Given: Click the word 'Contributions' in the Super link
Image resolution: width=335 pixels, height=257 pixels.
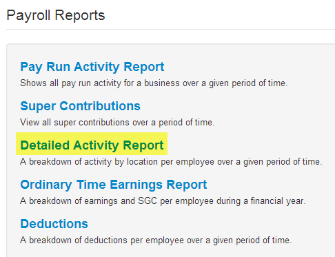Looking at the screenshot, I should 100,106.
